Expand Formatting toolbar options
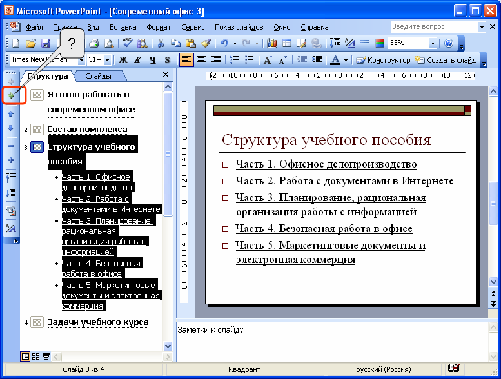This screenshot has width=501, height=379. pyautogui.click(x=484, y=61)
